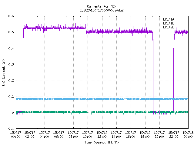This screenshot has height=145, width=194.
Task: Click the x-axis tick 150717 18:00
Action: pyautogui.click(x=145, y=134)
